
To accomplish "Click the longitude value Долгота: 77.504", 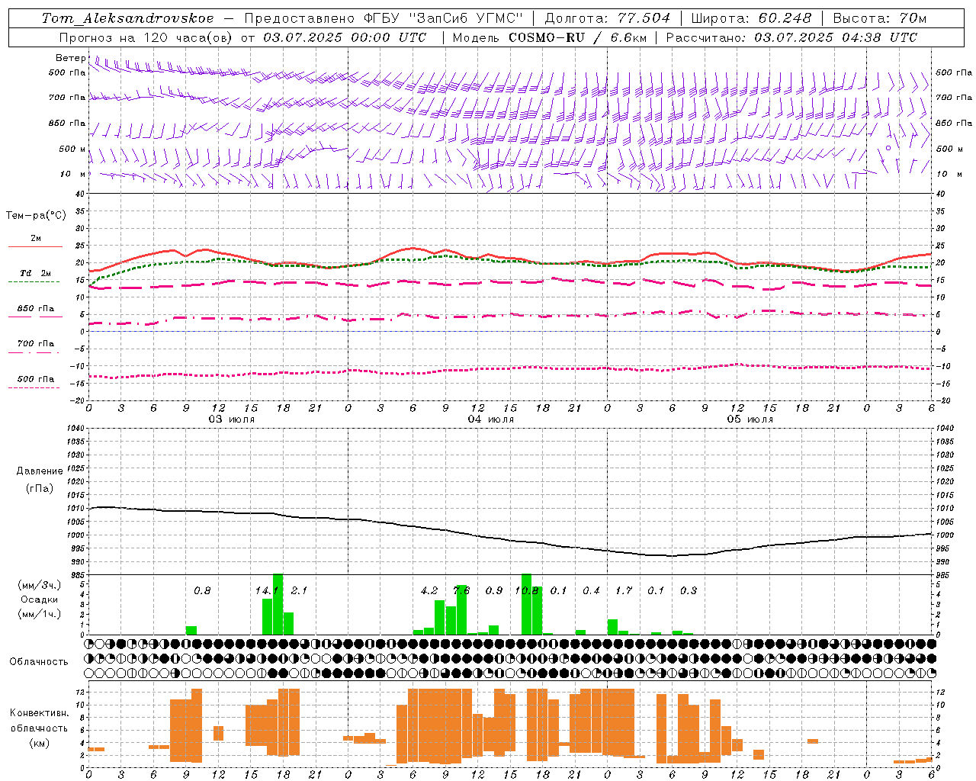I will pyautogui.click(x=607, y=18).
